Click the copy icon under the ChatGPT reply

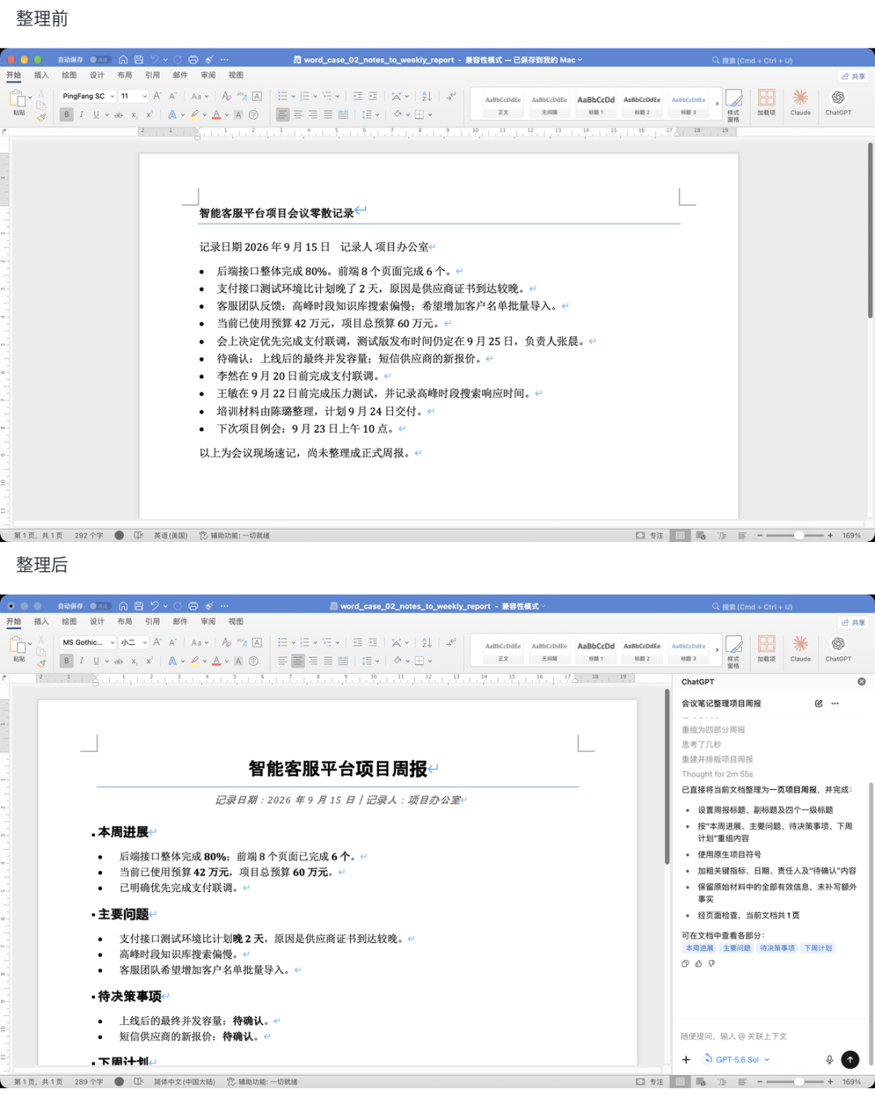click(x=685, y=963)
